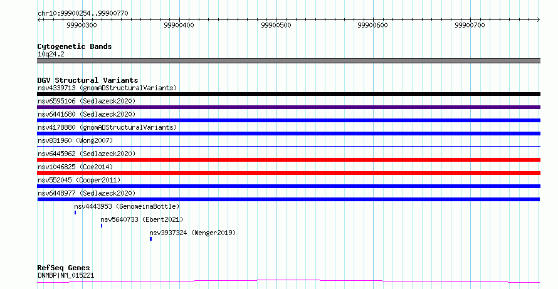Select the magenta DNMBP gene line

click(288, 281)
